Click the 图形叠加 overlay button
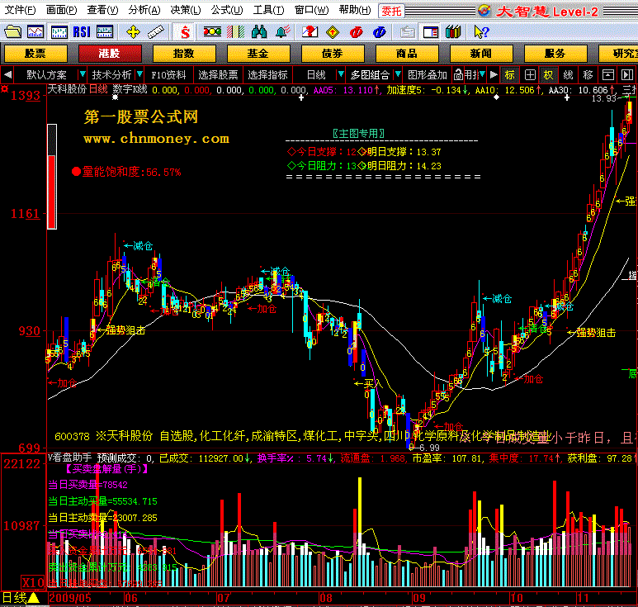Screen dimensions: 638x607 (428, 75)
